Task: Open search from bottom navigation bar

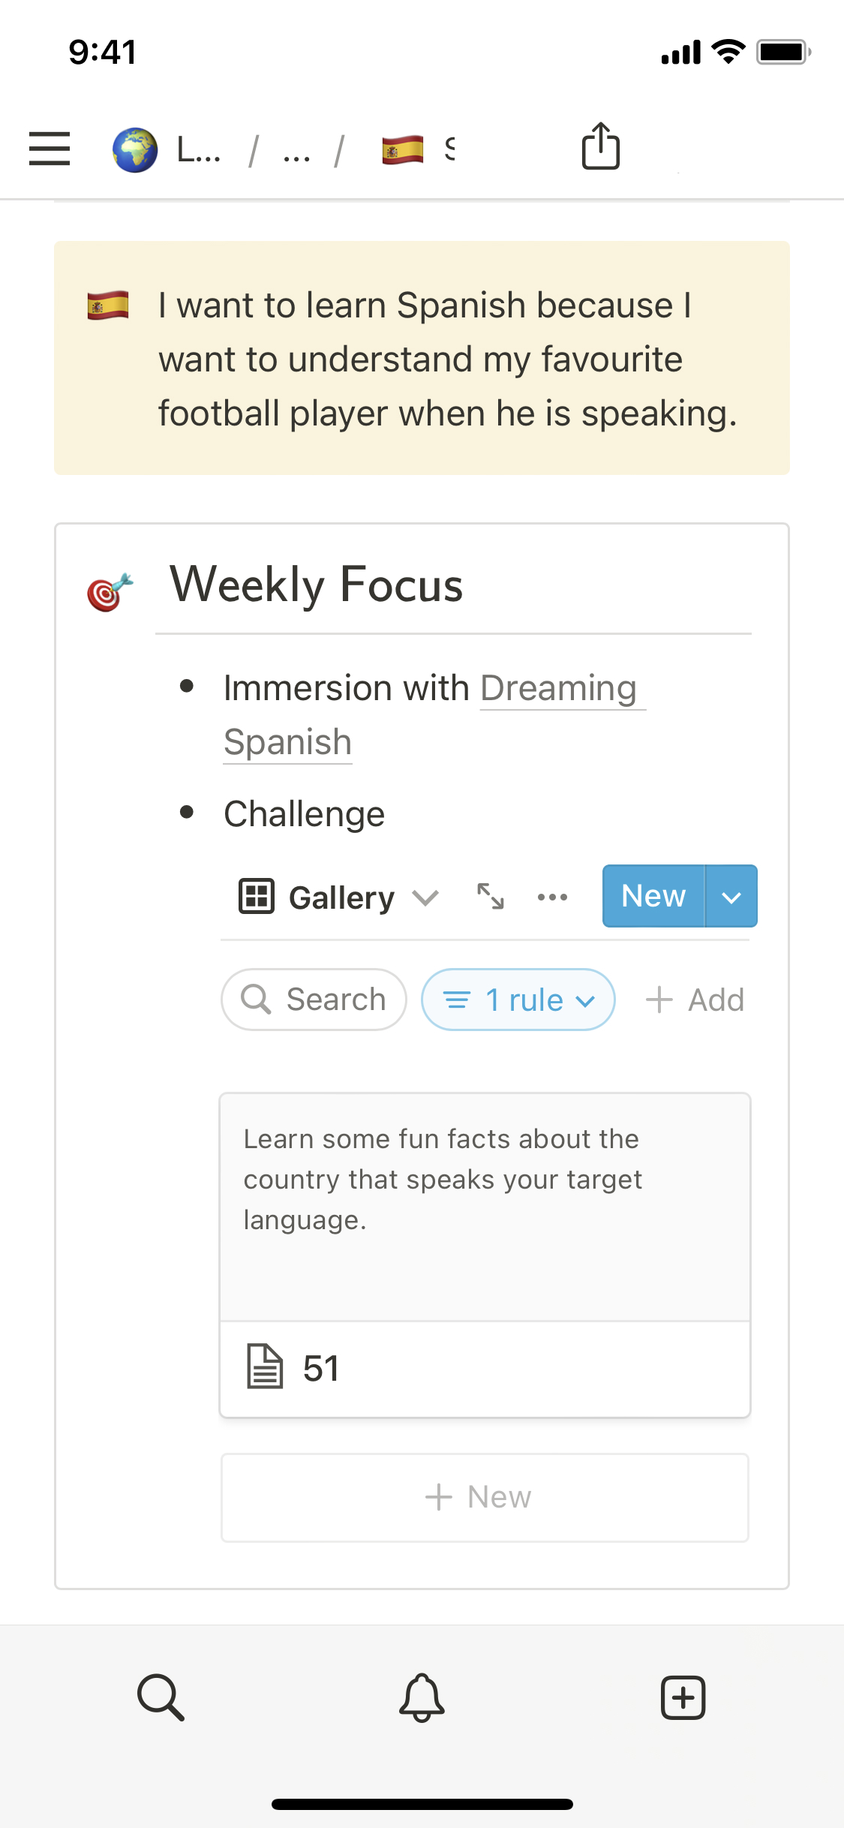Action: pyautogui.click(x=161, y=1697)
